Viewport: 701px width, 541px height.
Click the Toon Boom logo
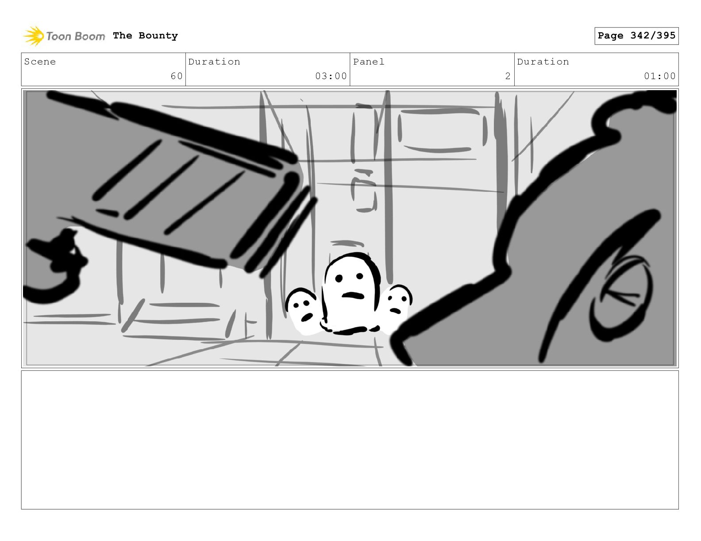(64, 36)
